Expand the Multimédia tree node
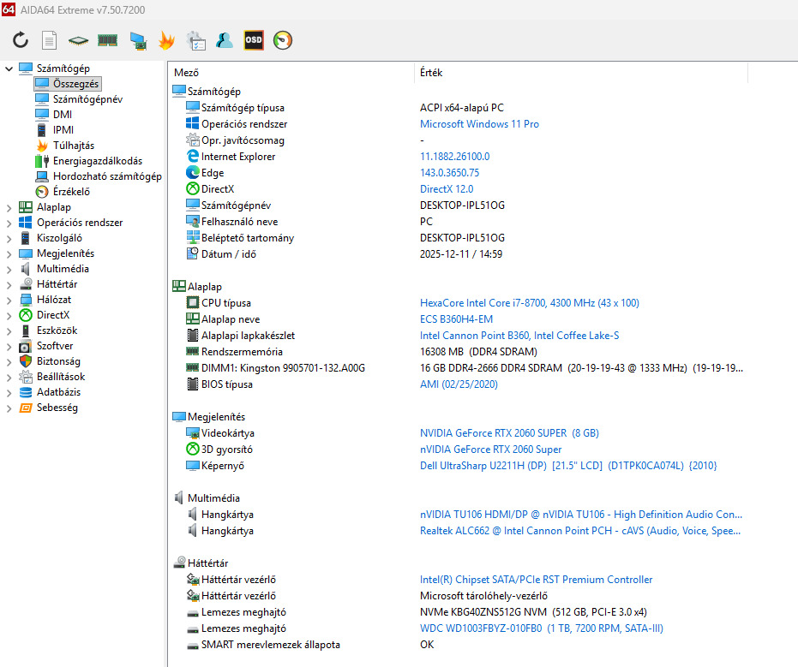This screenshot has width=798, height=667. 9,269
